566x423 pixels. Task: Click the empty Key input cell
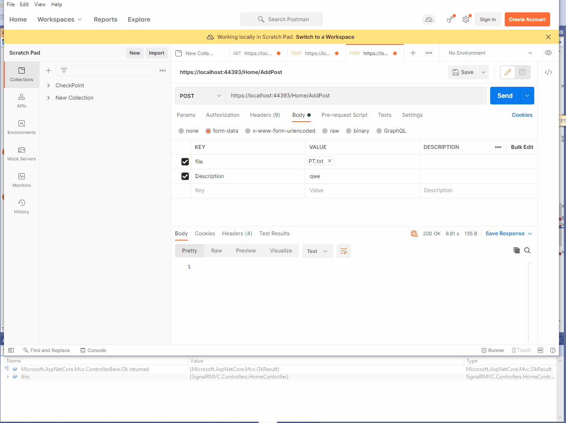click(248, 190)
